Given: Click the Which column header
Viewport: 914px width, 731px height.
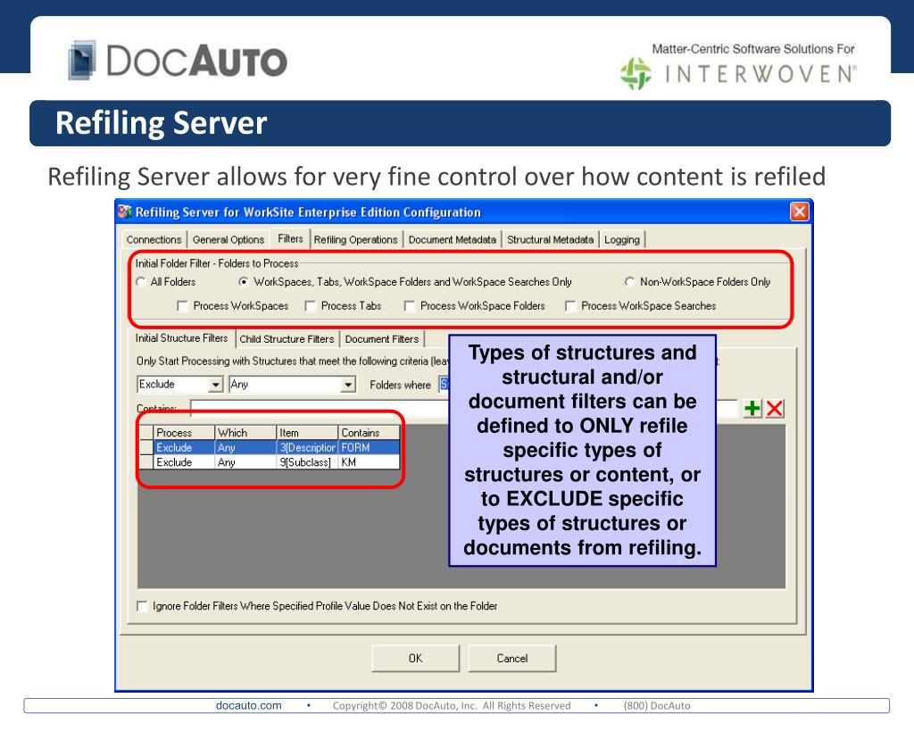Looking at the screenshot, I should click(x=245, y=433).
